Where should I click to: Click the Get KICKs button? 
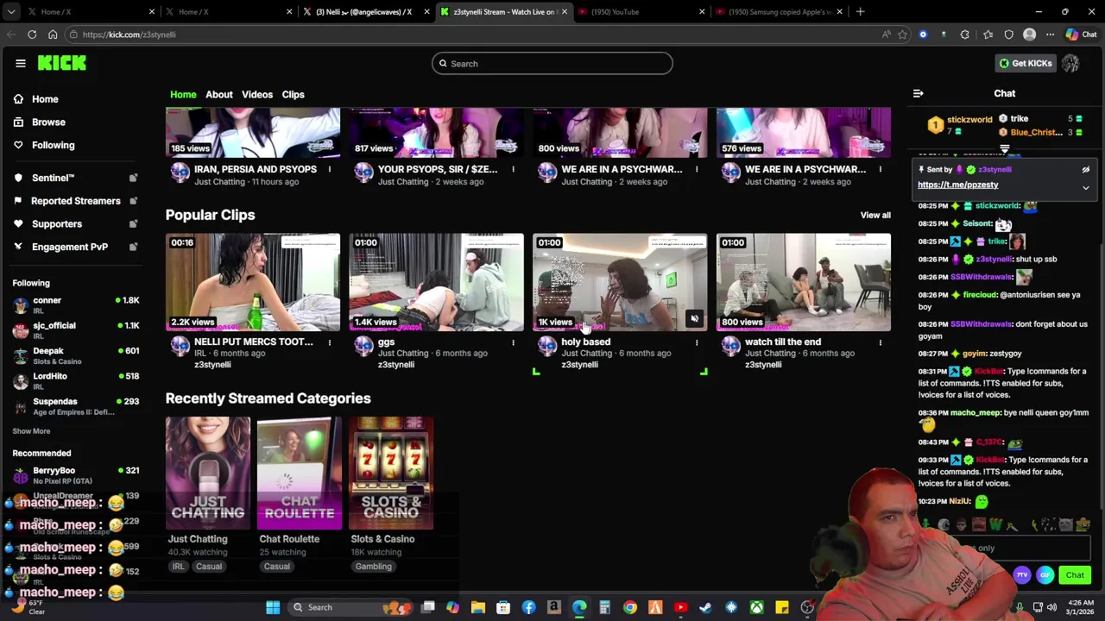click(1025, 63)
